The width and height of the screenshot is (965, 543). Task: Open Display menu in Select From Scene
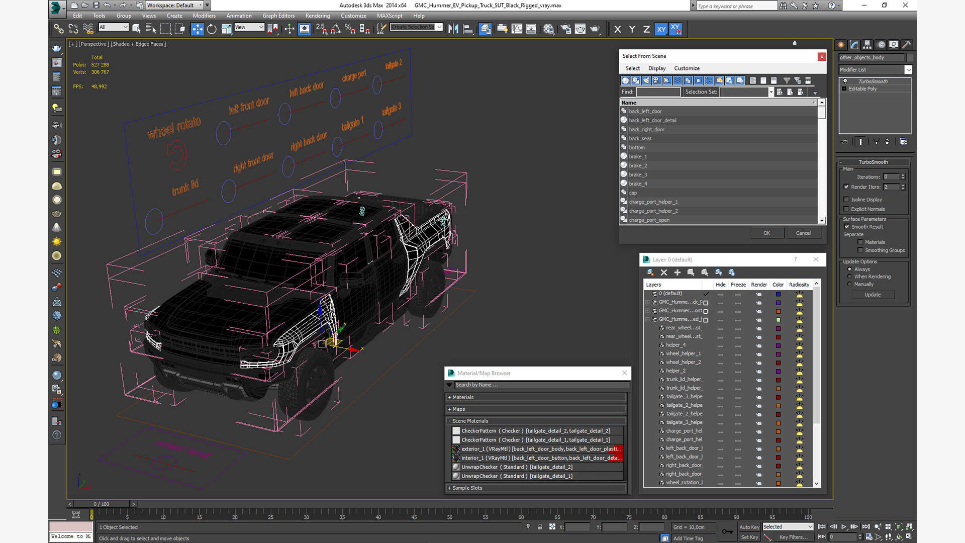click(x=657, y=68)
